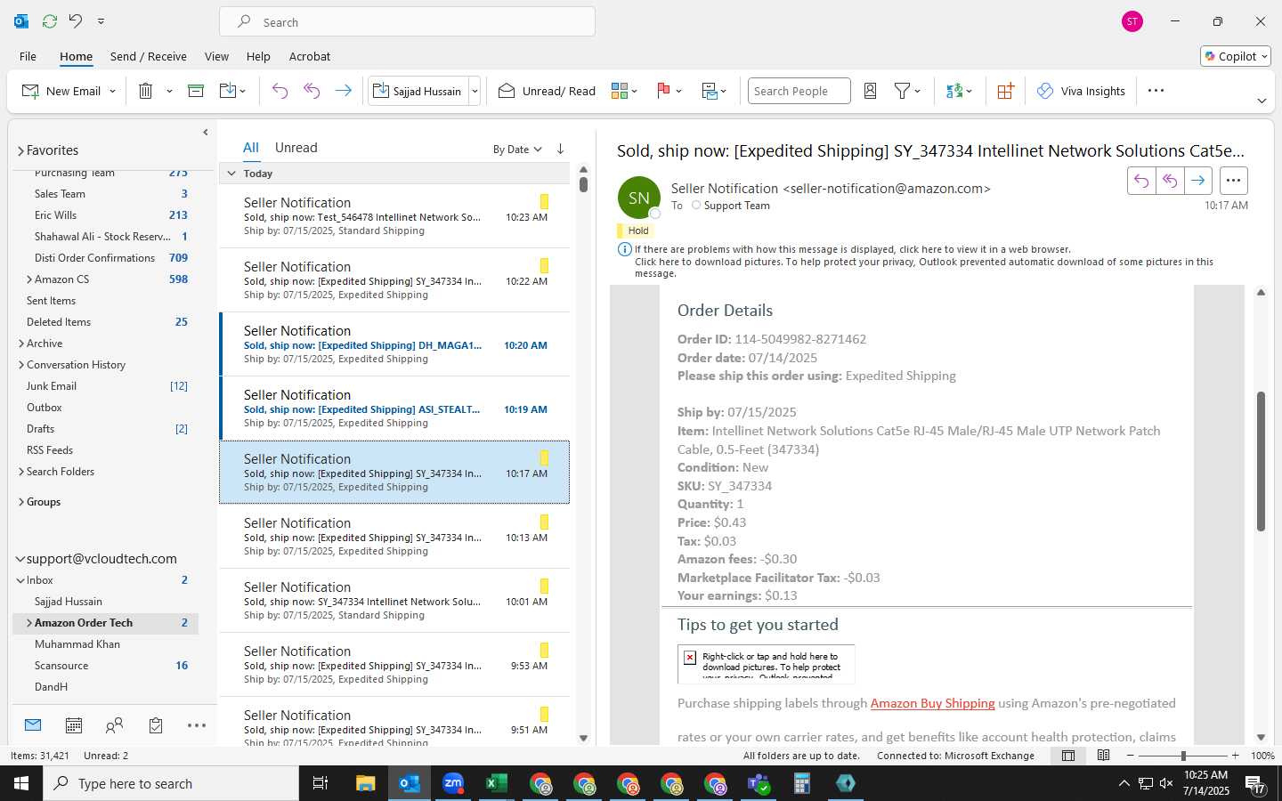The width and height of the screenshot is (1282, 801).
Task: Open the All Apps grid icon
Action: pyautogui.click(x=1005, y=91)
